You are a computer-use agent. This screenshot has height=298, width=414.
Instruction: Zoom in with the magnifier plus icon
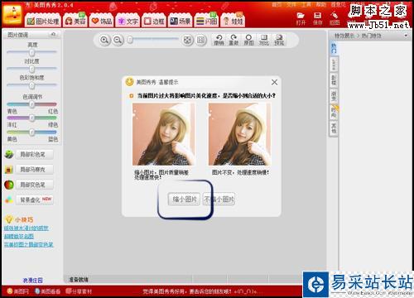pyautogui.click(x=104, y=41)
